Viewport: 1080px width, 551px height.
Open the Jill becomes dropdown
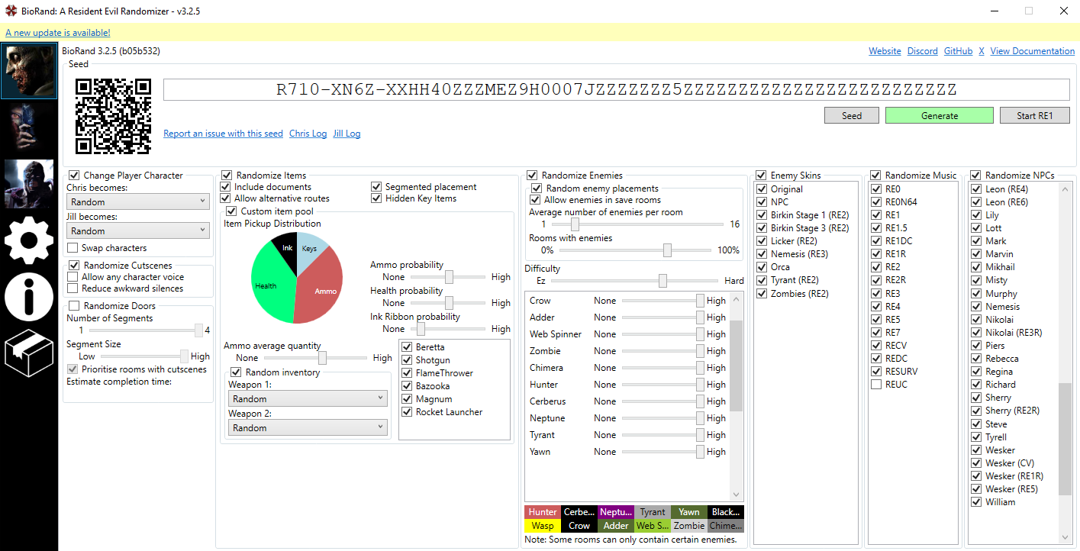(138, 230)
